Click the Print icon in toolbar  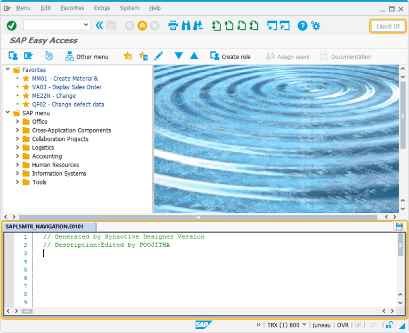[173, 26]
